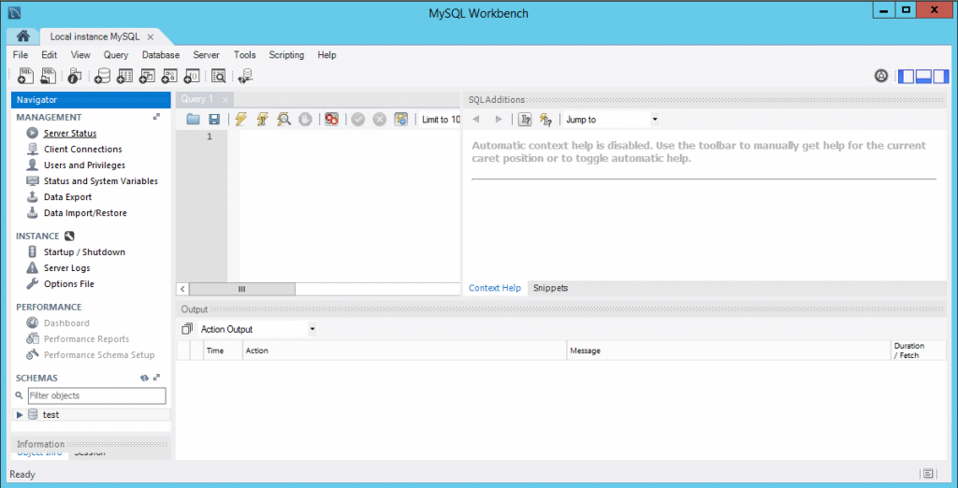
Task: Click the bottom-right status bar log icon
Action: (928, 474)
